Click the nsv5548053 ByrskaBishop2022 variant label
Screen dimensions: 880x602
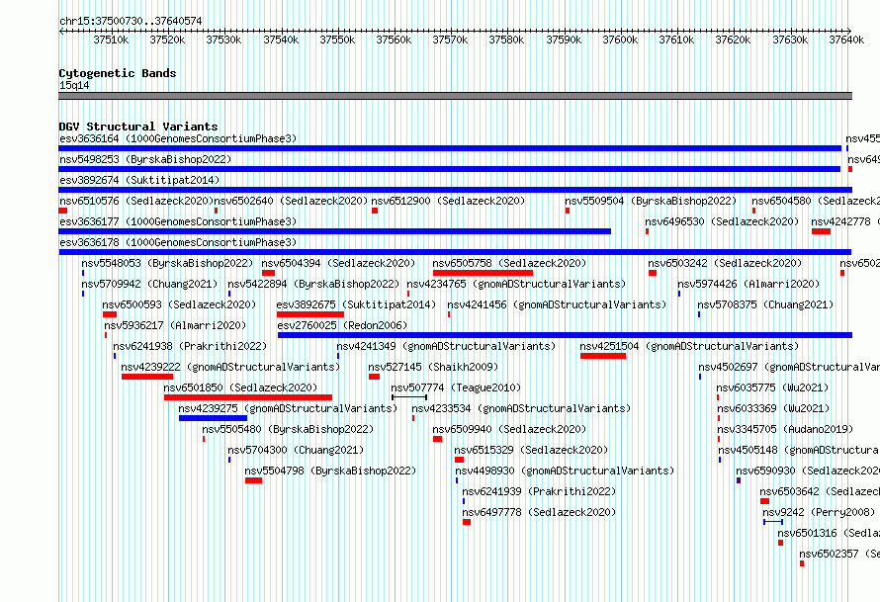point(167,263)
